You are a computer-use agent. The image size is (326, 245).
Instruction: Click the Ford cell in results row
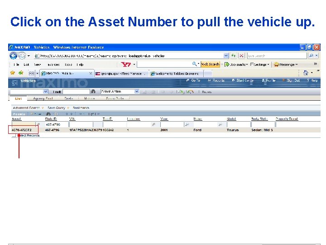pyautogui.click(x=197, y=130)
